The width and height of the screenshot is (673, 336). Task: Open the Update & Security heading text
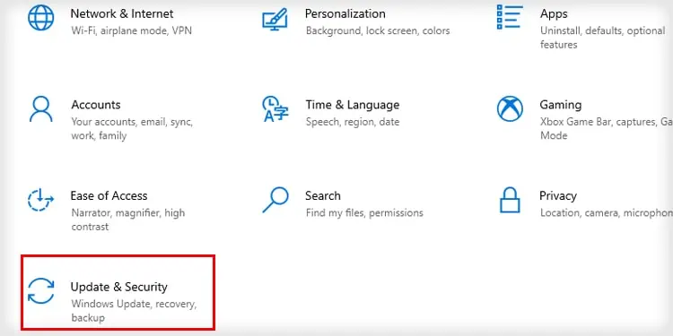[118, 287]
